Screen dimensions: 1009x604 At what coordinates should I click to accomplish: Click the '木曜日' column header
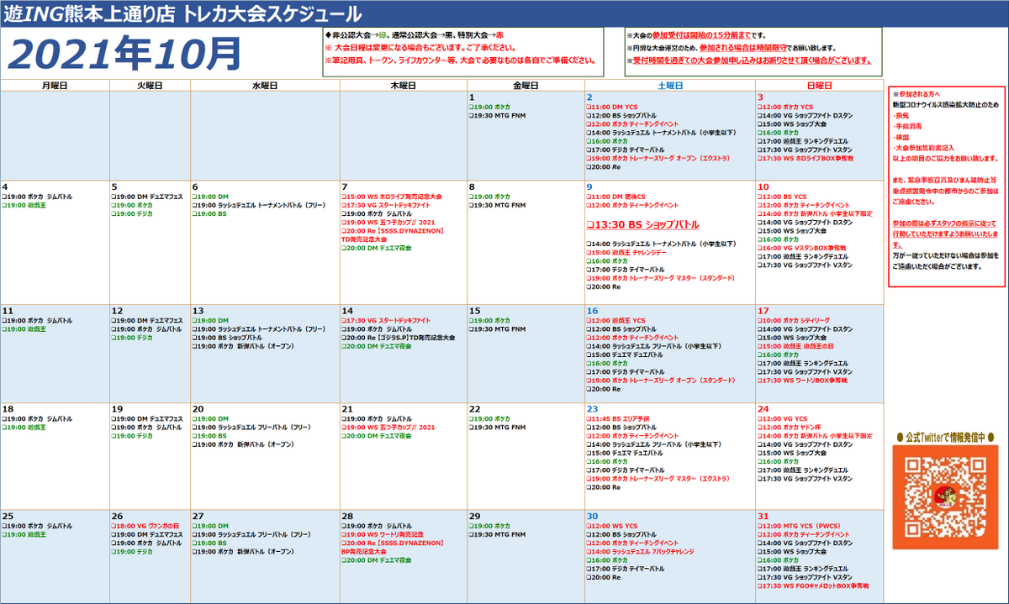coord(404,86)
